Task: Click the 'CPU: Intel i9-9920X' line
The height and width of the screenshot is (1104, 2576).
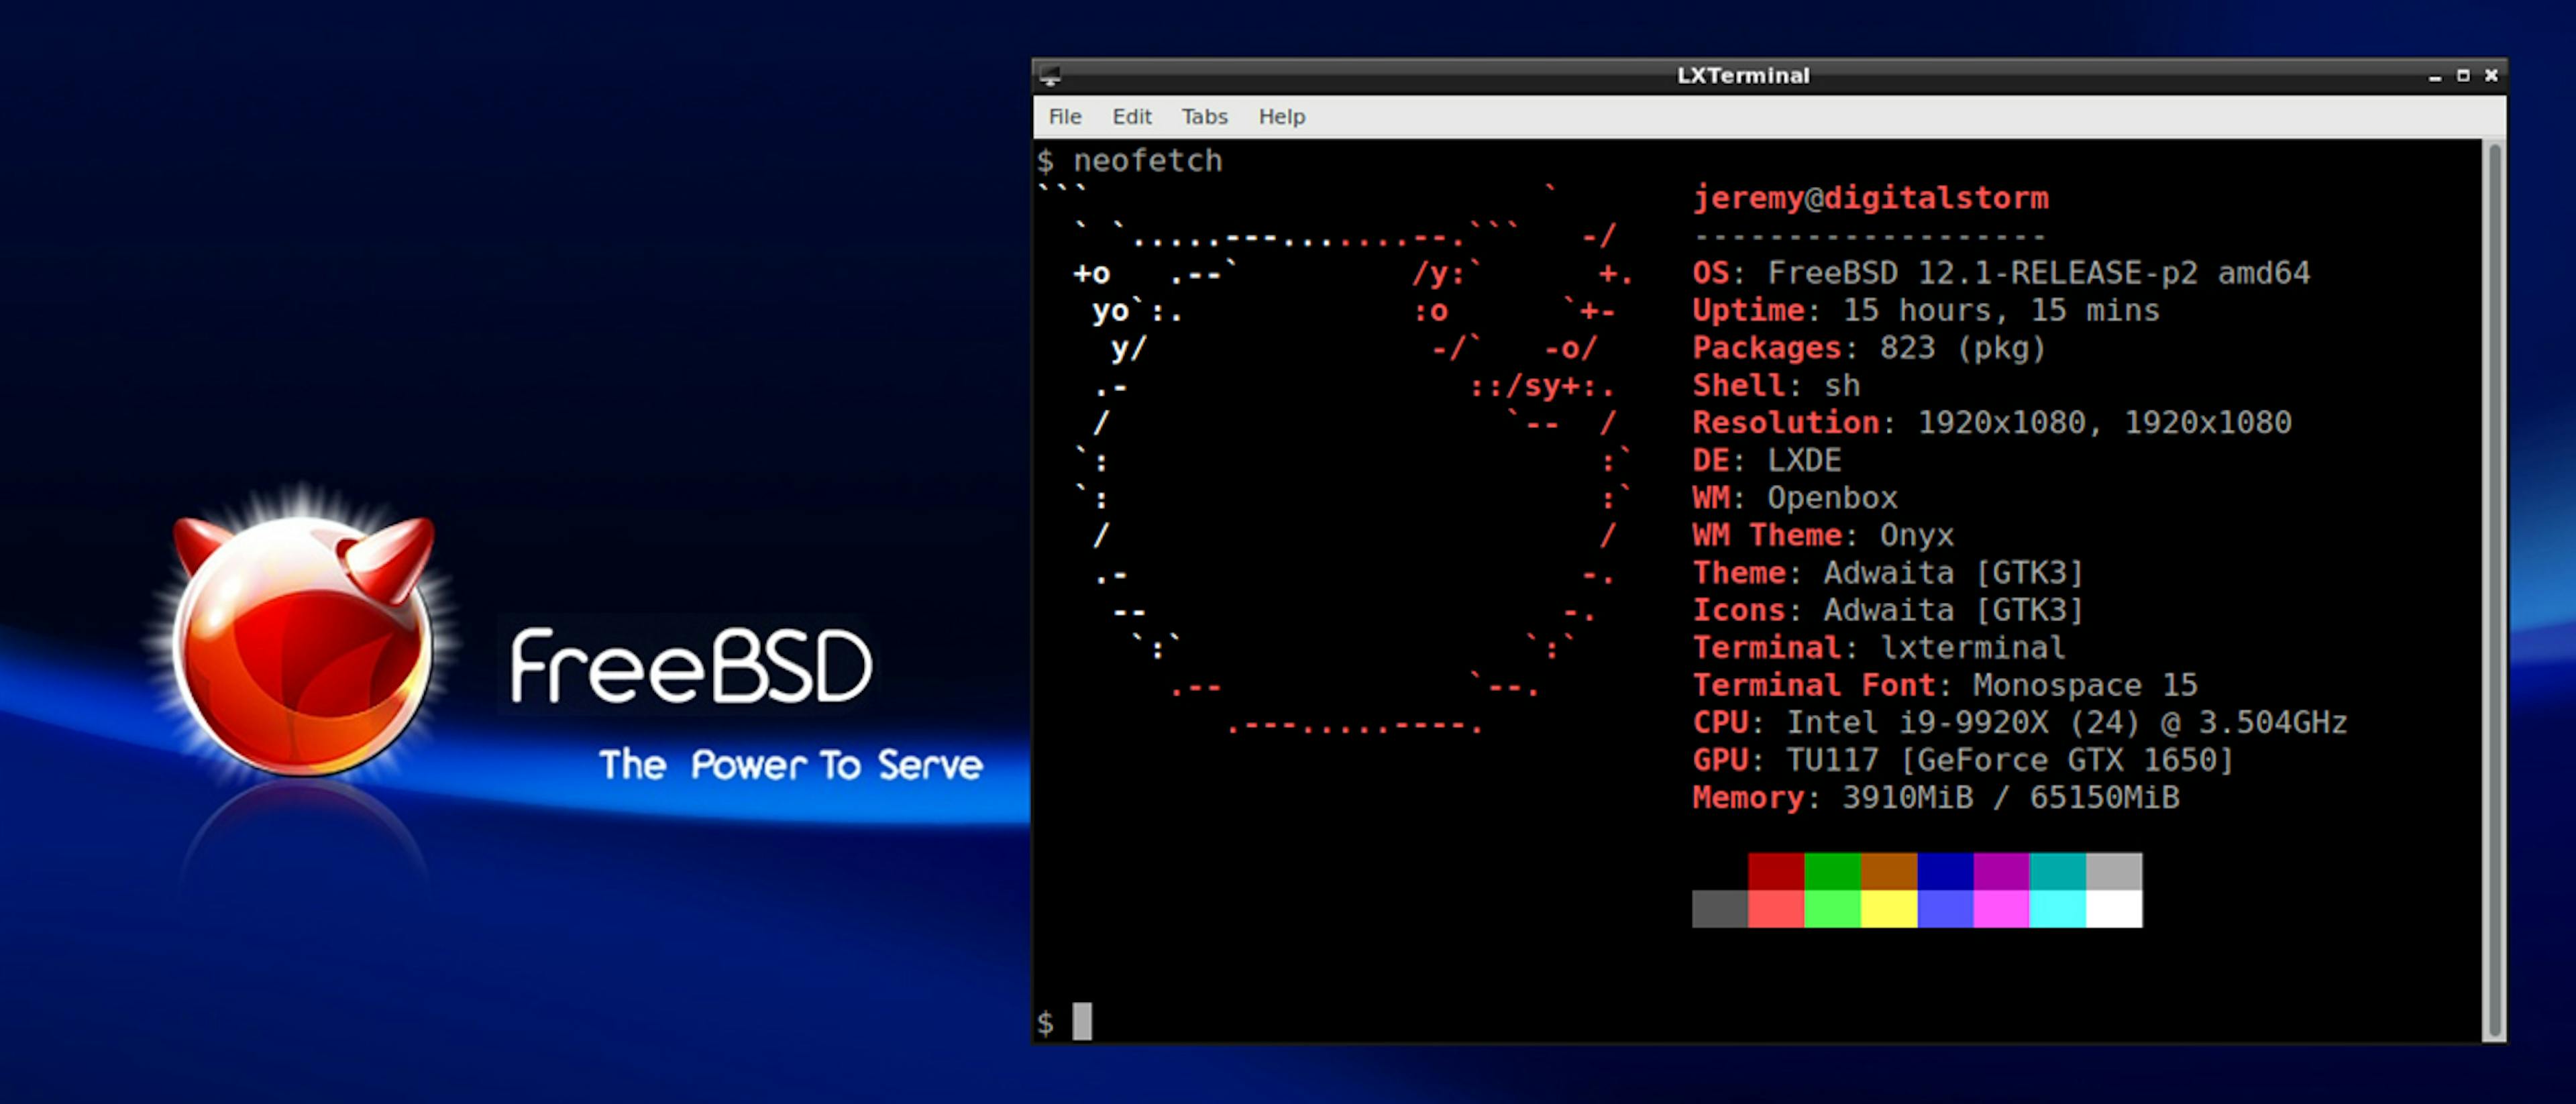Action: click(2020, 723)
